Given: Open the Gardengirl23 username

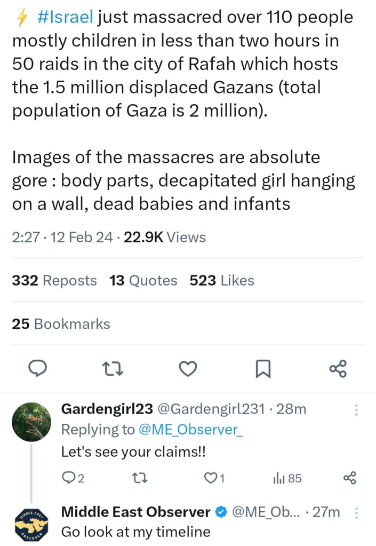Looking at the screenshot, I should [x=107, y=409].
